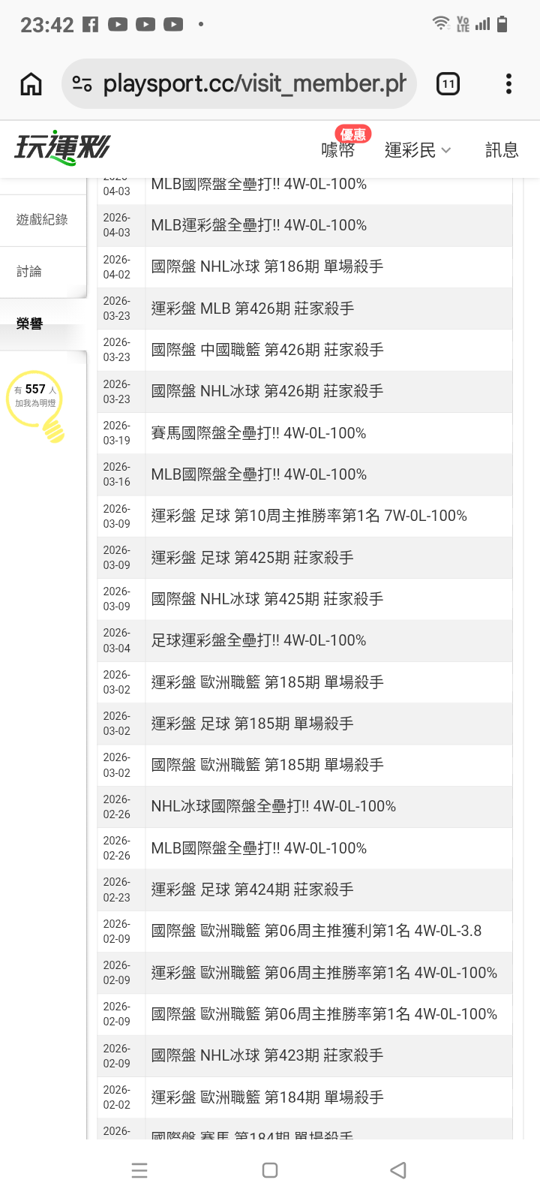Select the 榮譽 sidebar tab

(x=29, y=324)
